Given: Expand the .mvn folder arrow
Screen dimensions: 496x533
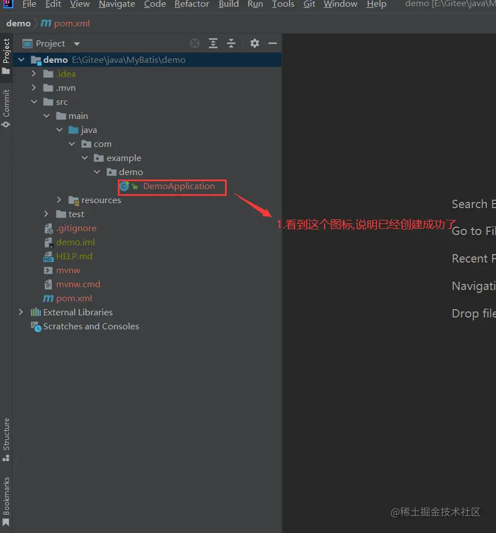Looking at the screenshot, I should click(x=33, y=88).
